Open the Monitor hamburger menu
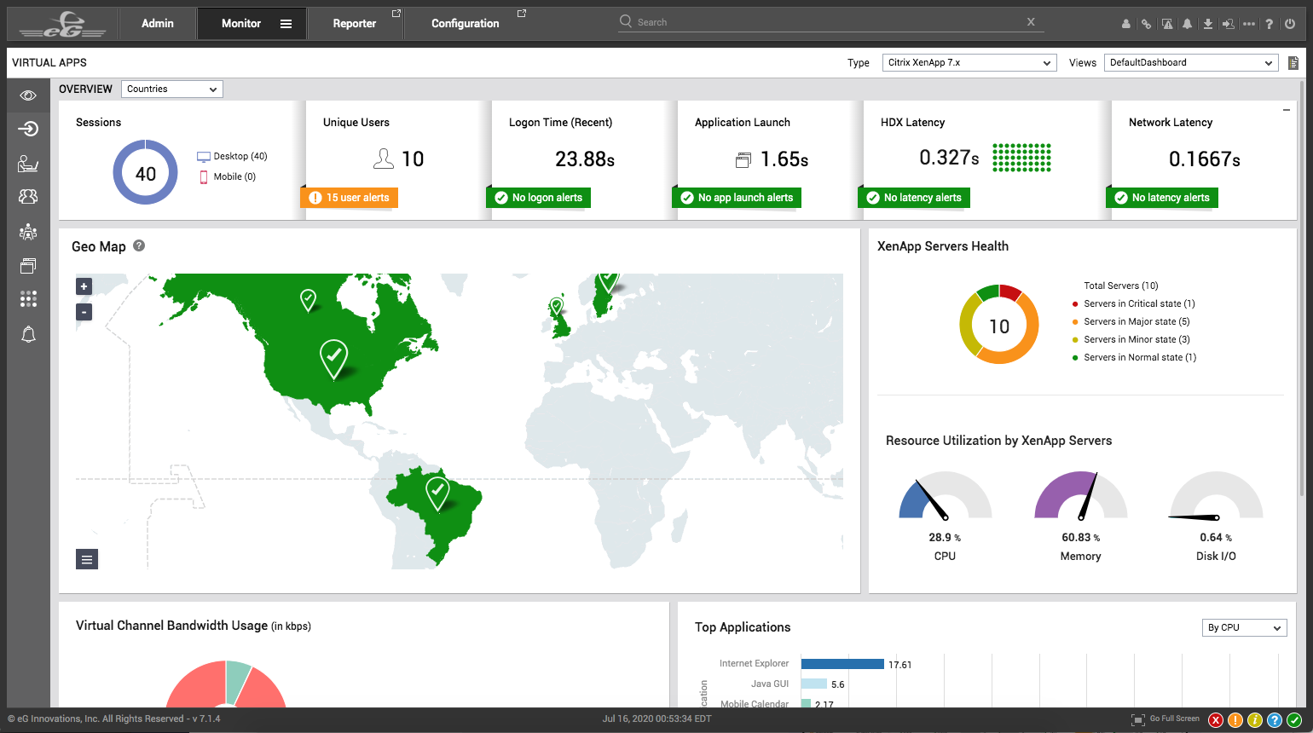This screenshot has height=733, width=1313. [286, 24]
